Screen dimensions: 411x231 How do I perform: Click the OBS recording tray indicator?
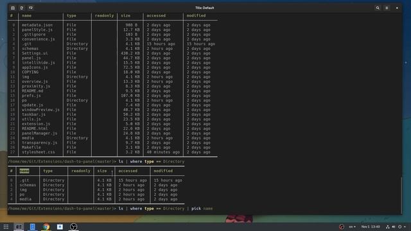coord(341,227)
